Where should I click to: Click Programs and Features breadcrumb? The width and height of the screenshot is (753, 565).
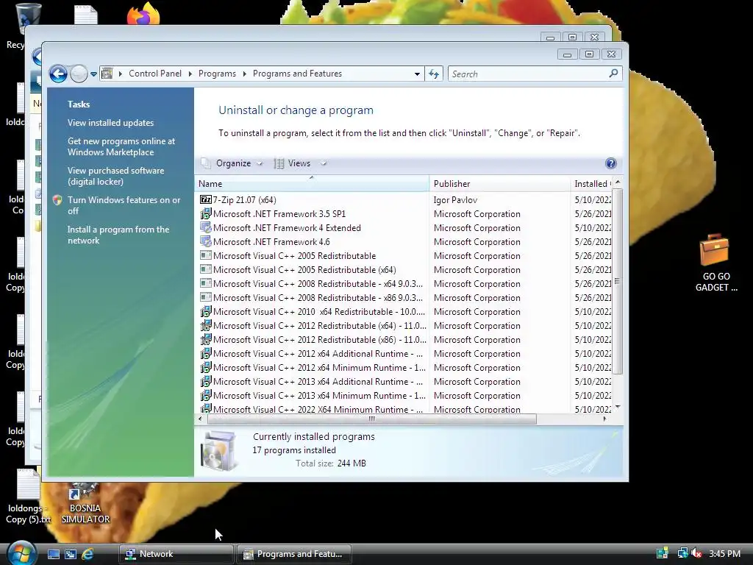pyautogui.click(x=297, y=74)
